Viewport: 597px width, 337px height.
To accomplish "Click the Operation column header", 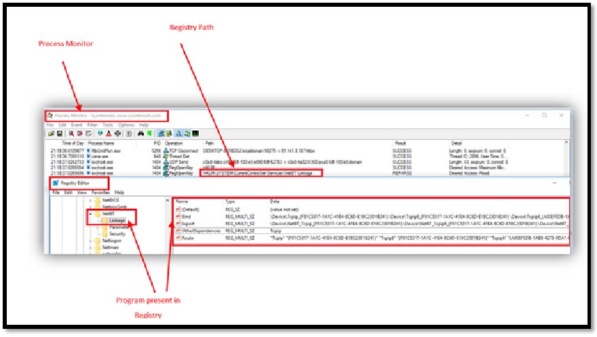I will coord(174,143).
